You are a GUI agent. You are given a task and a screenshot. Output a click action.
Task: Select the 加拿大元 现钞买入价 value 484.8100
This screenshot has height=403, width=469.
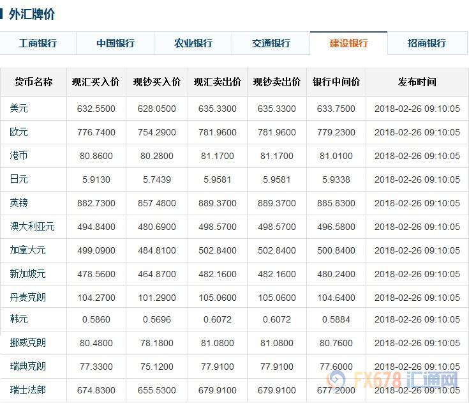pyautogui.click(x=157, y=250)
